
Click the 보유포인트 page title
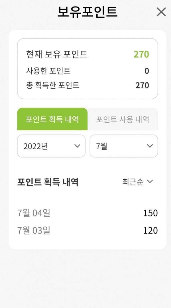[x=87, y=12]
